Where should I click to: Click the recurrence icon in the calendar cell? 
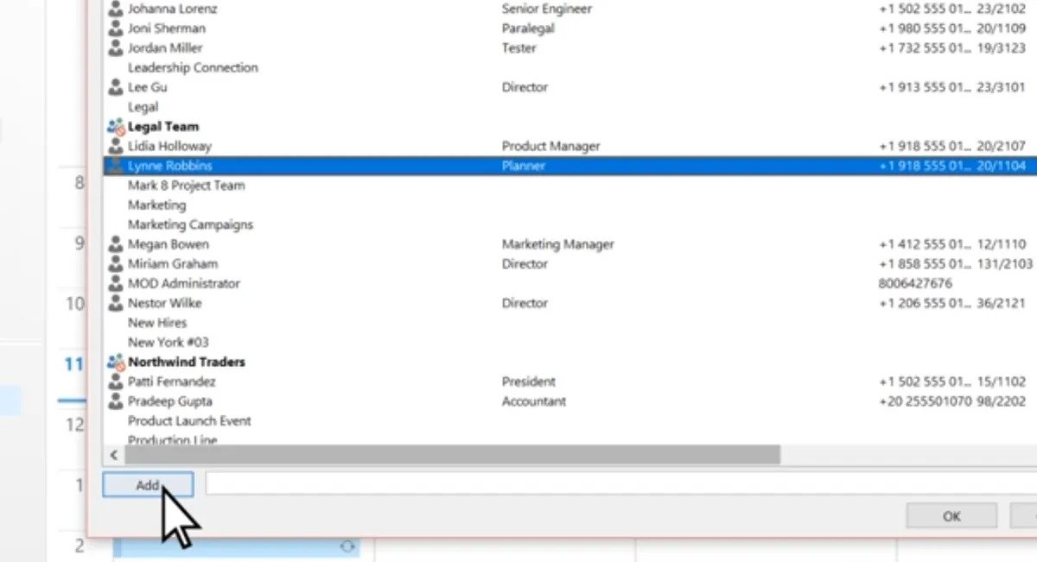click(348, 546)
